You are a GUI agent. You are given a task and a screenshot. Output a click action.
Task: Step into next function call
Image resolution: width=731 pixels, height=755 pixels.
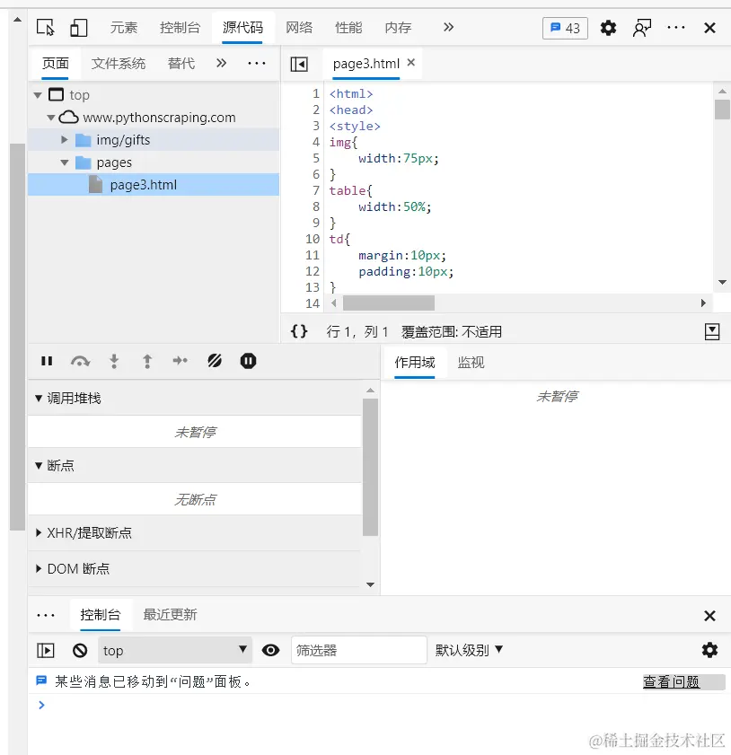point(114,361)
